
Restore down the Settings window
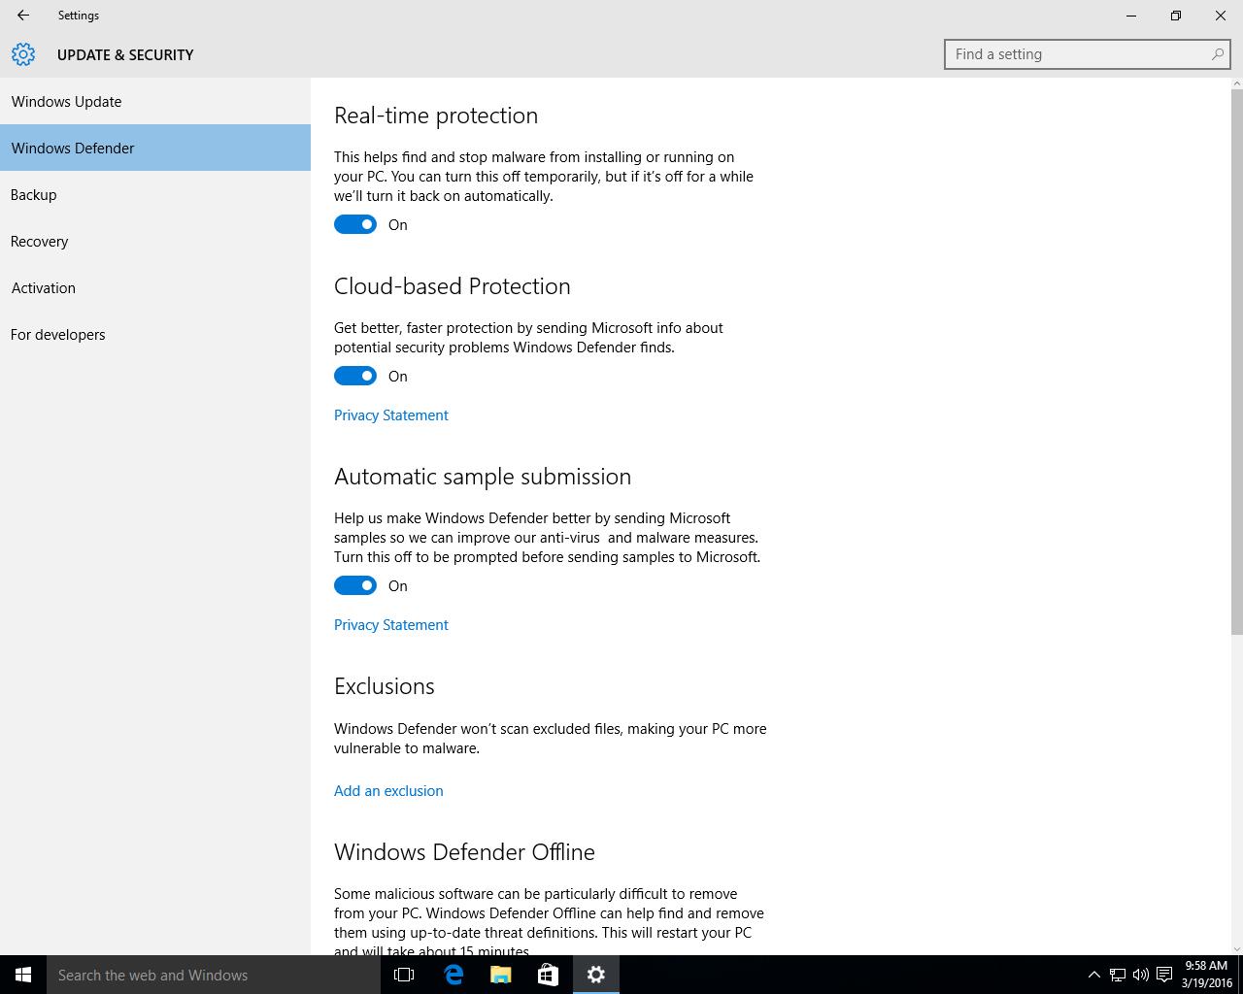(1176, 16)
